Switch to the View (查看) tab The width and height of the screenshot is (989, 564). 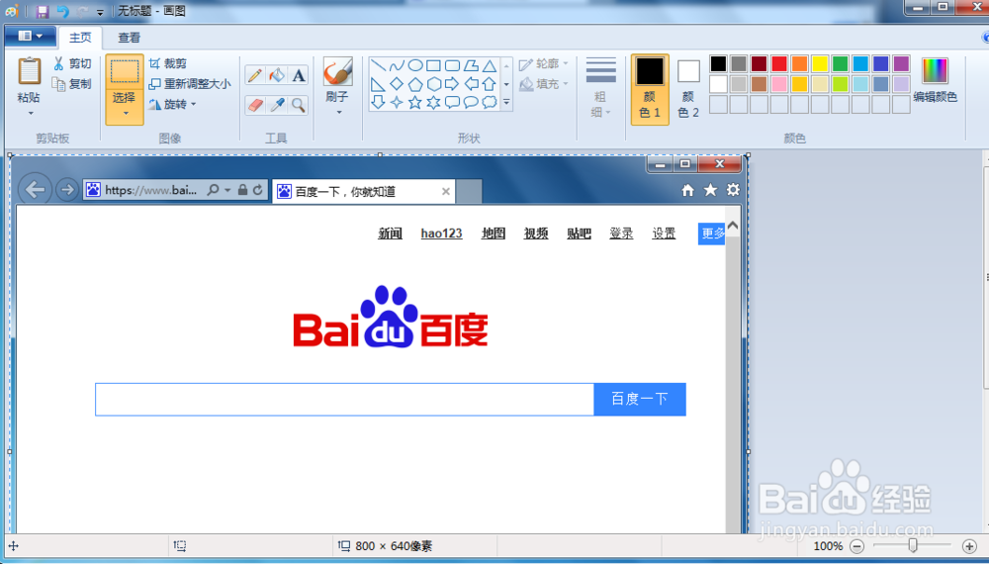tap(130, 38)
